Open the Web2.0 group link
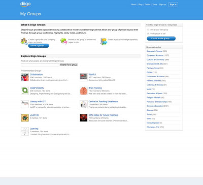Viewport: 203px width, 185px height. (92, 74)
